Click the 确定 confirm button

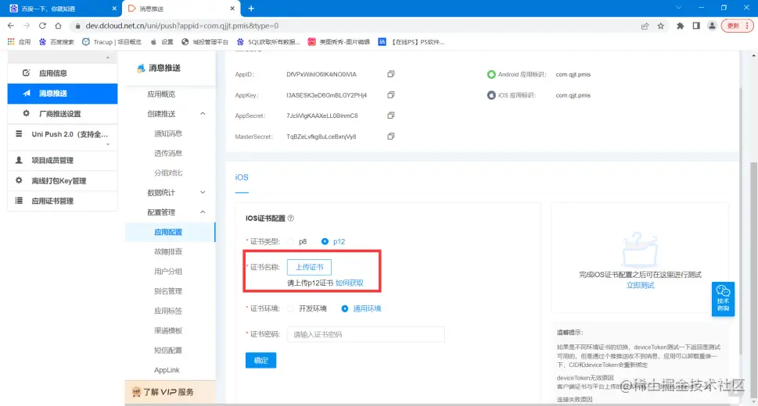click(261, 360)
